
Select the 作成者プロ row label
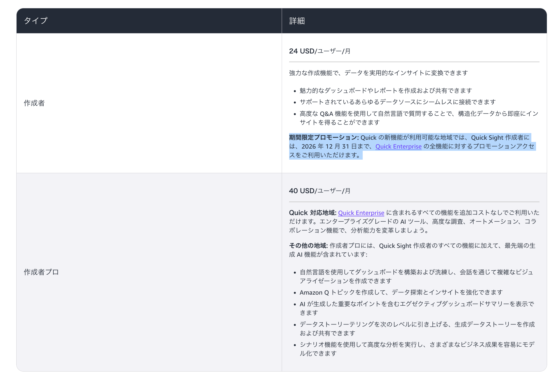tap(41, 272)
